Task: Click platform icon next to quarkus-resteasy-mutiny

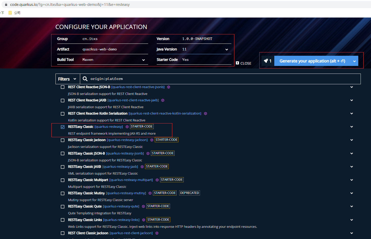Action: (150, 193)
